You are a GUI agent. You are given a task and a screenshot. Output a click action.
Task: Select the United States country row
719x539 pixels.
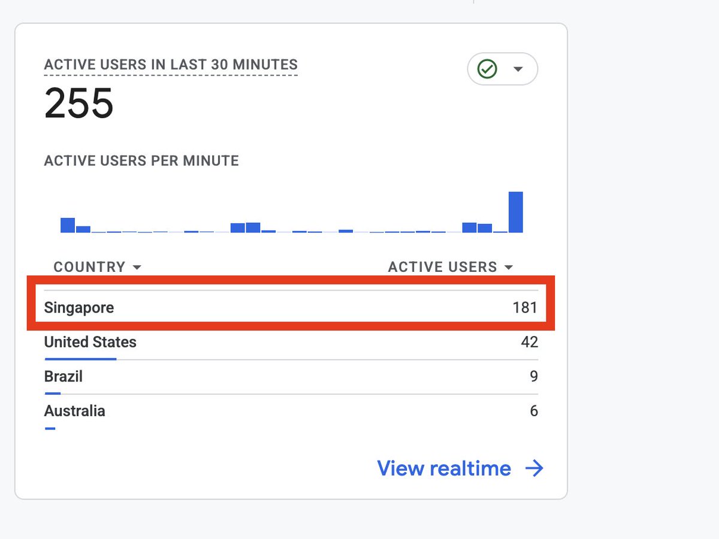coord(291,343)
